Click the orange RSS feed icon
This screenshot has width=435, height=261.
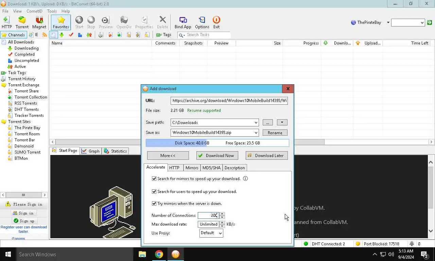tap(45, 35)
